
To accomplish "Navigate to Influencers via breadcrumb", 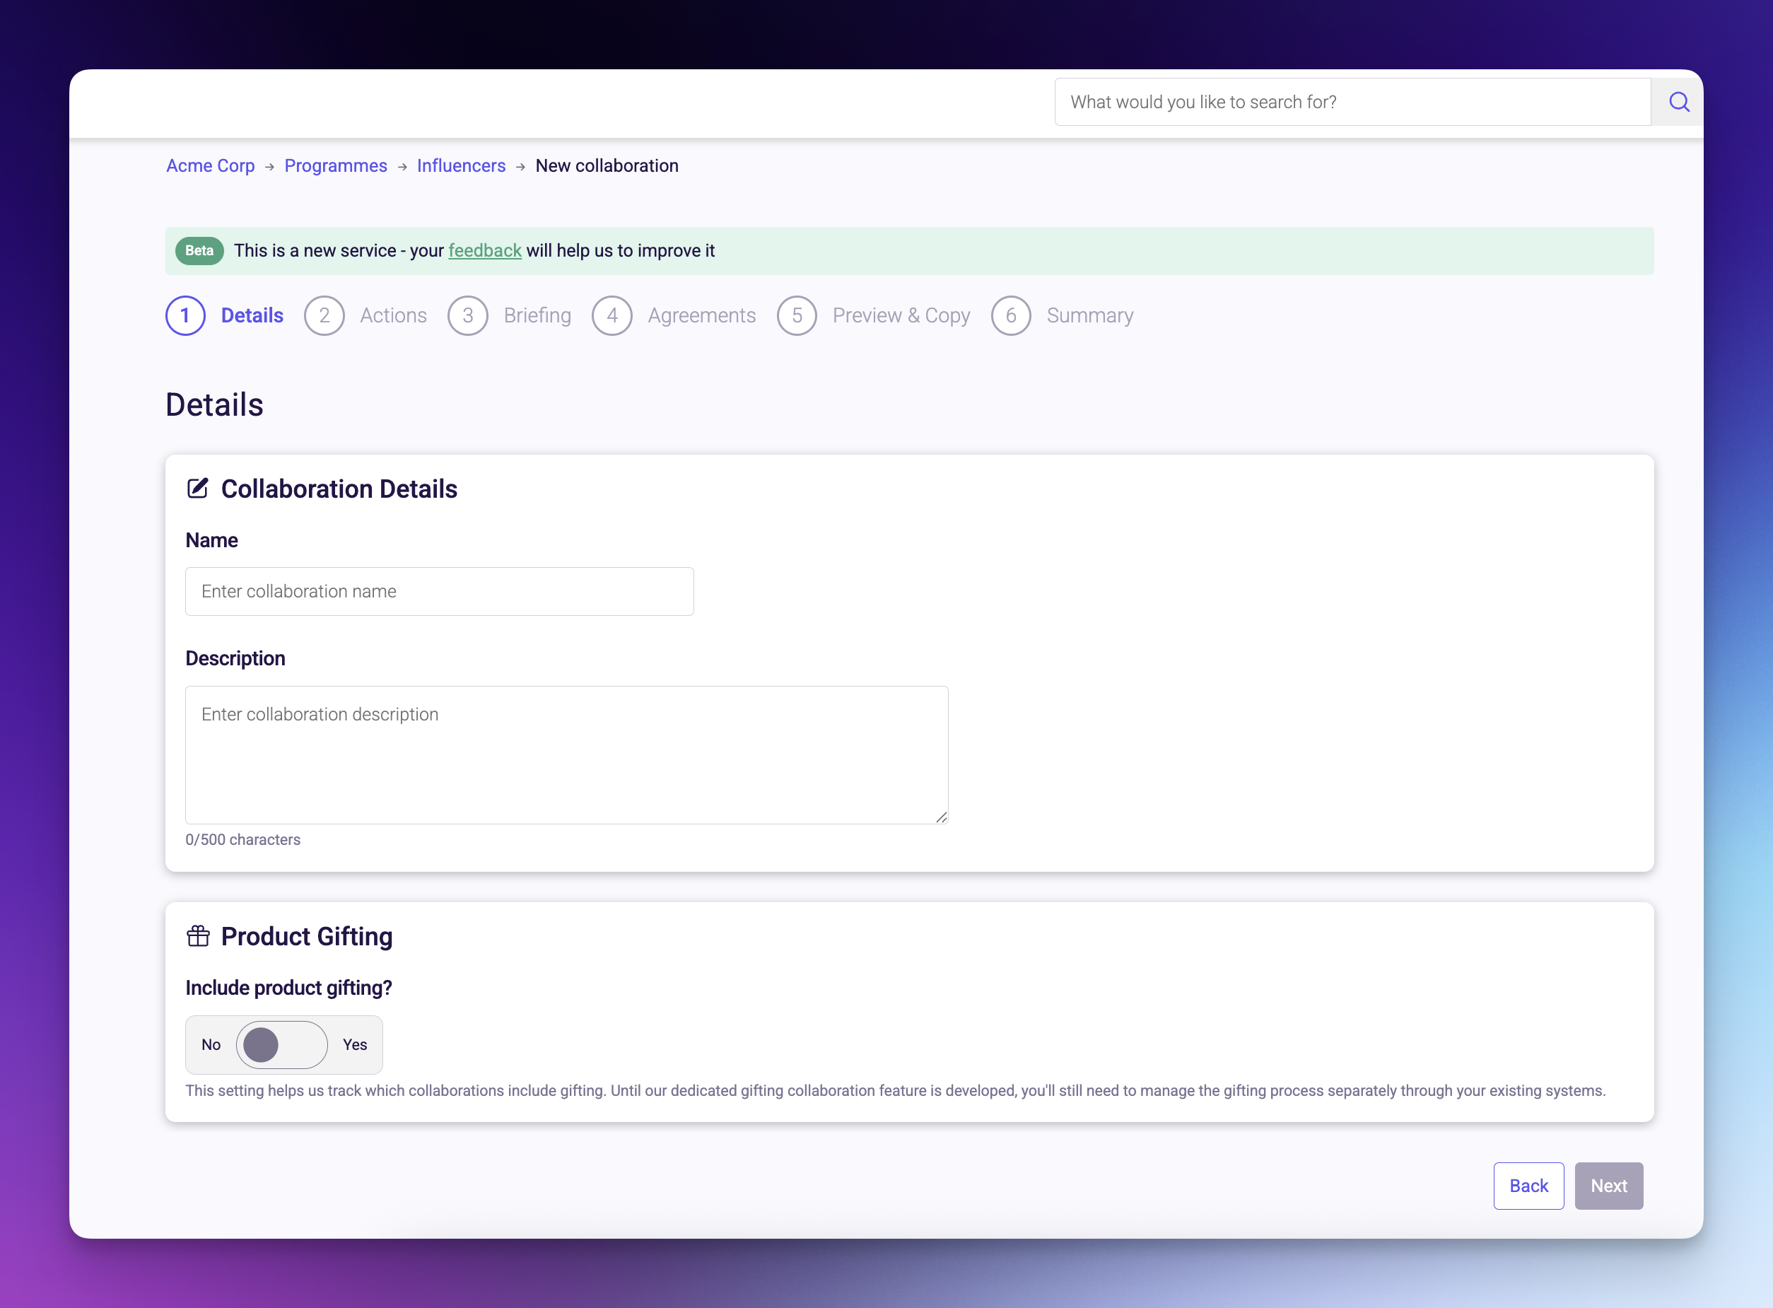I will tap(461, 165).
